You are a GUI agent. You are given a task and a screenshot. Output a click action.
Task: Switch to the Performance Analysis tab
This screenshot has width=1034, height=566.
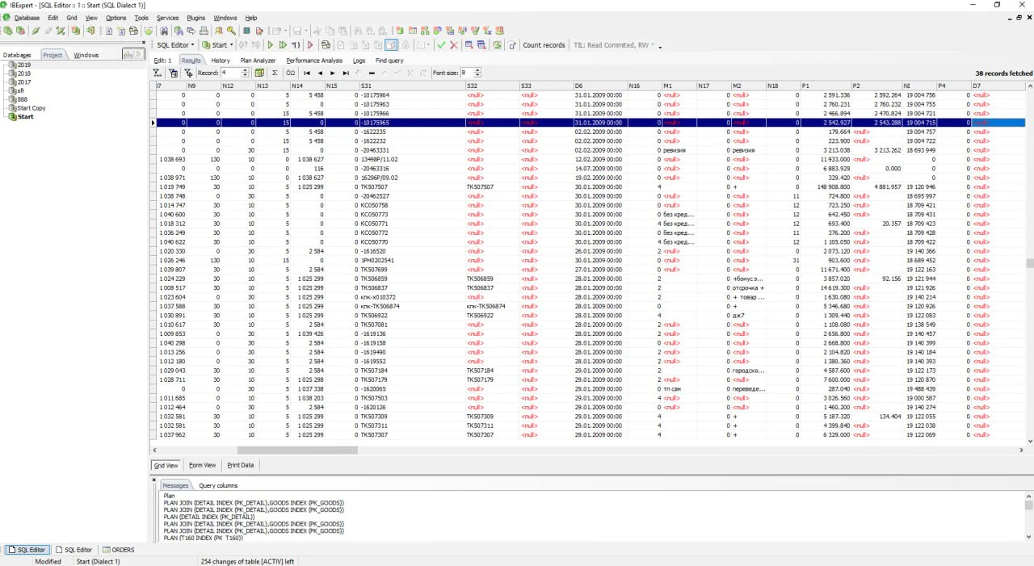click(314, 61)
